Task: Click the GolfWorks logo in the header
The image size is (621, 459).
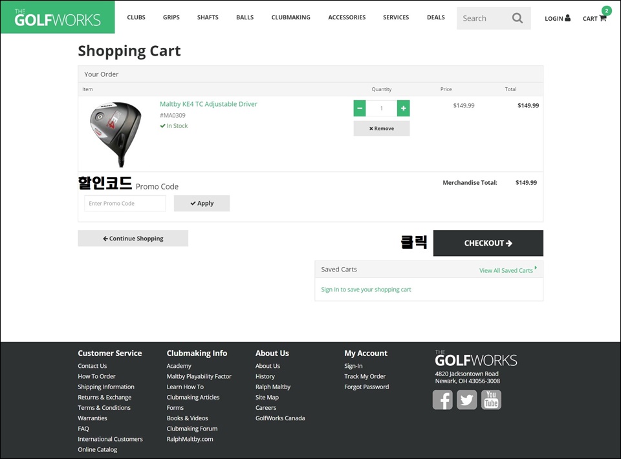Action: 58,17
